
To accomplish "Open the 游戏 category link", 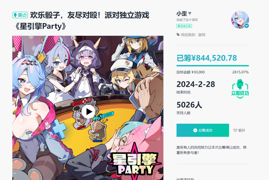I will coord(202,35).
